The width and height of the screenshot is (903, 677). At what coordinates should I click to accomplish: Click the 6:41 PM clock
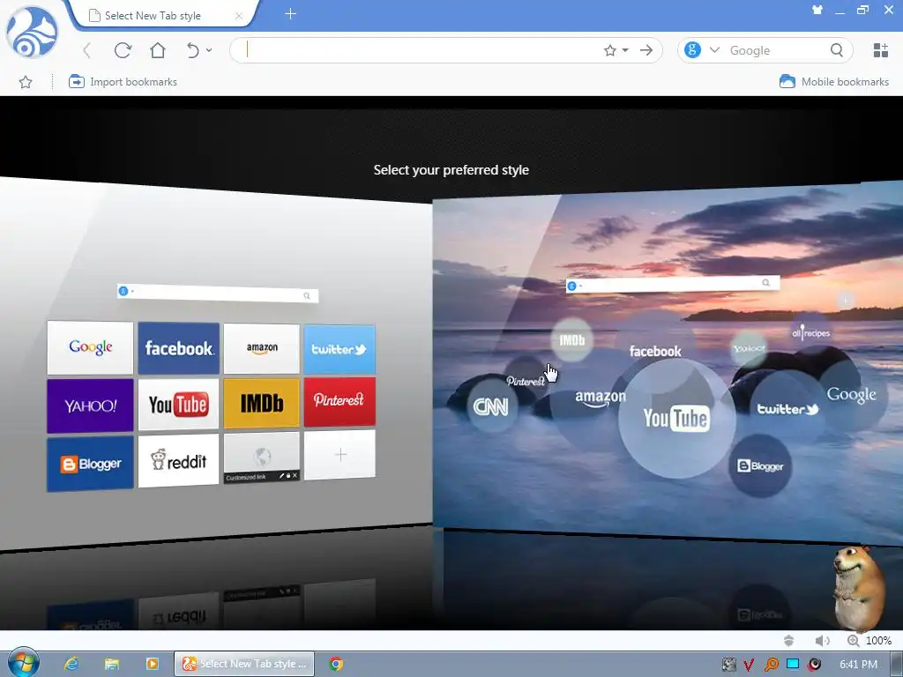pos(858,665)
